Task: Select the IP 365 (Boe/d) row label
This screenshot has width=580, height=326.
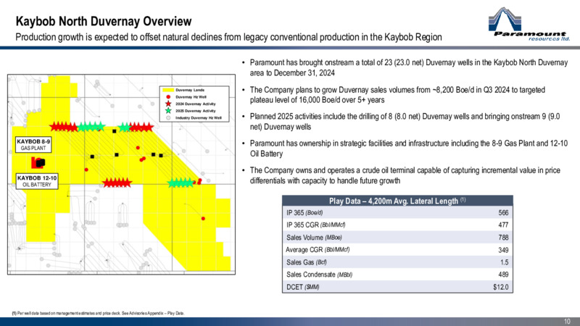Action: (x=304, y=212)
